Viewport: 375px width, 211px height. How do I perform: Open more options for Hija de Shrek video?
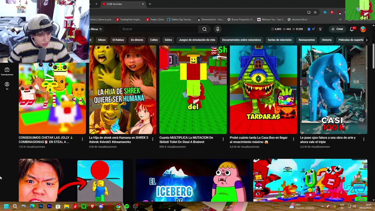tap(153, 139)
